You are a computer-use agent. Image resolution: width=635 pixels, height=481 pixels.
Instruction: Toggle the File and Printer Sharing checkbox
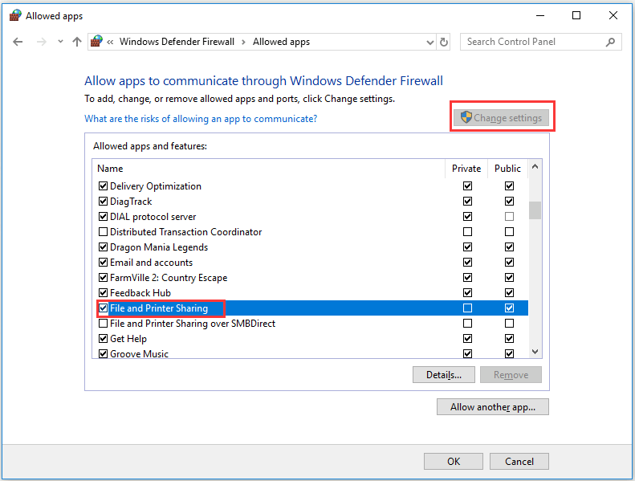pyautogui.click(x=103, y=308)
